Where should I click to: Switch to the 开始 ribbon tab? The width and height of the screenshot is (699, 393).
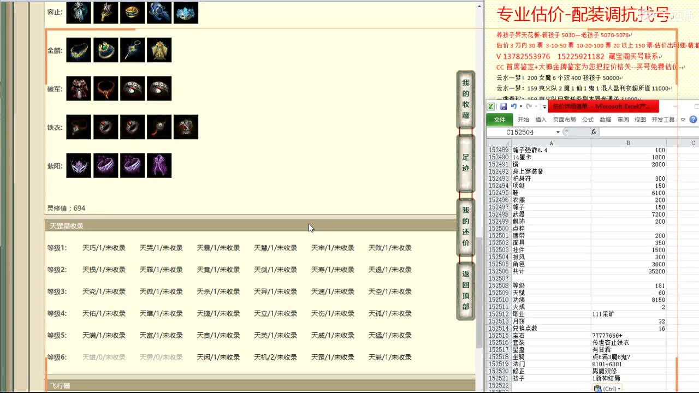coord(523,120)
